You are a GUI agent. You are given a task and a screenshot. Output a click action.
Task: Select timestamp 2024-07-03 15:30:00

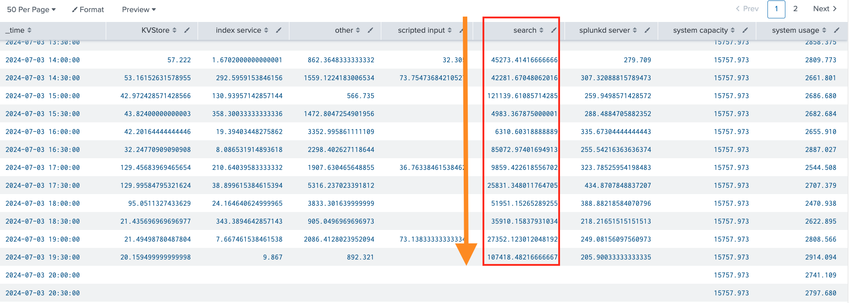[43, 114]
